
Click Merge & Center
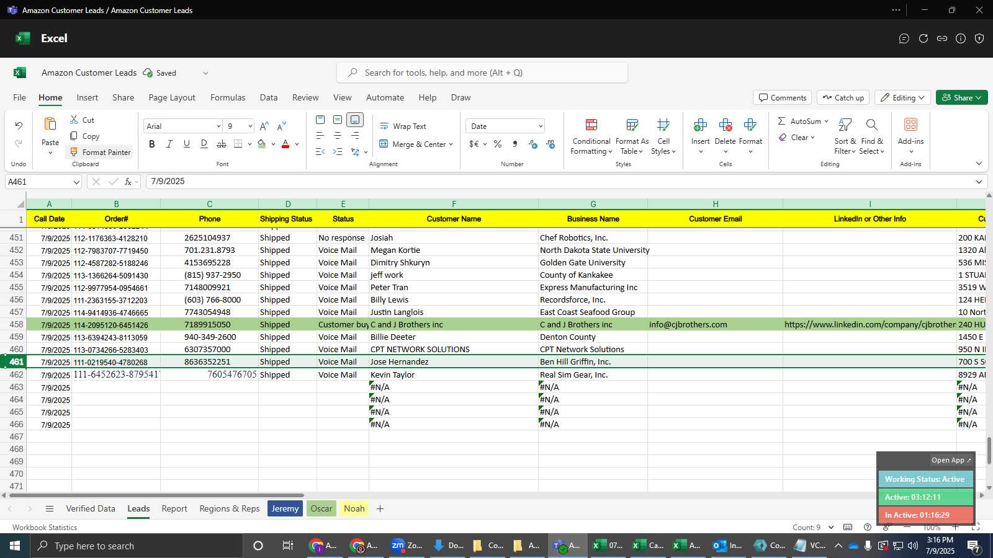412,144
